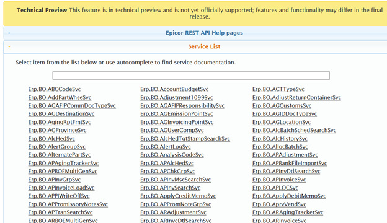Select Erp.BO.AGAFIPResponsibilitySvc service
Image resolution: width=387 pixels, height=223 pixels.
182,106
